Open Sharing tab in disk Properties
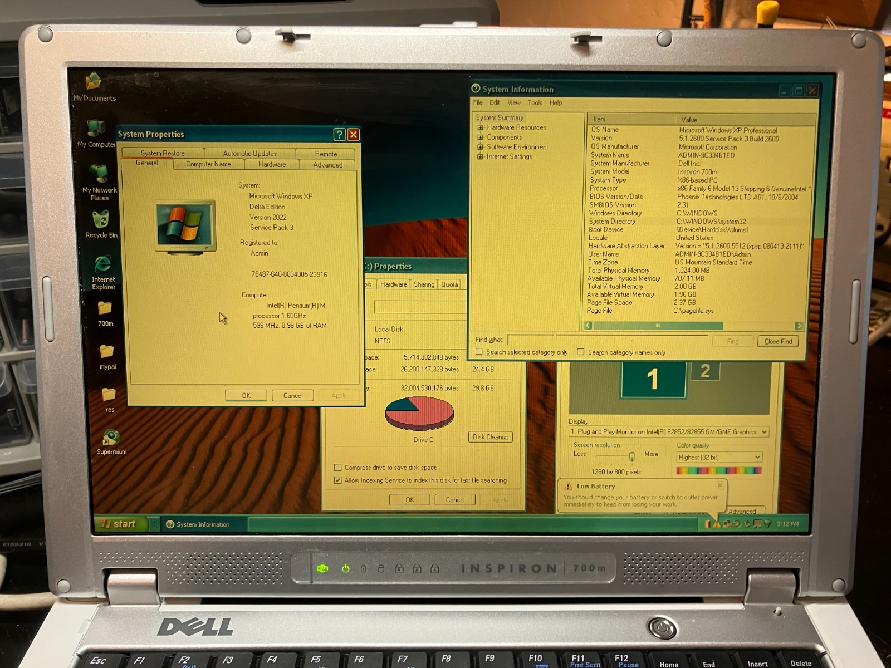 (x=424, y=284)
